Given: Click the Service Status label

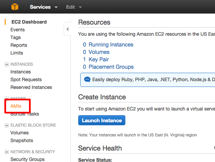Looking at the screenshot, I should [95, 160].
